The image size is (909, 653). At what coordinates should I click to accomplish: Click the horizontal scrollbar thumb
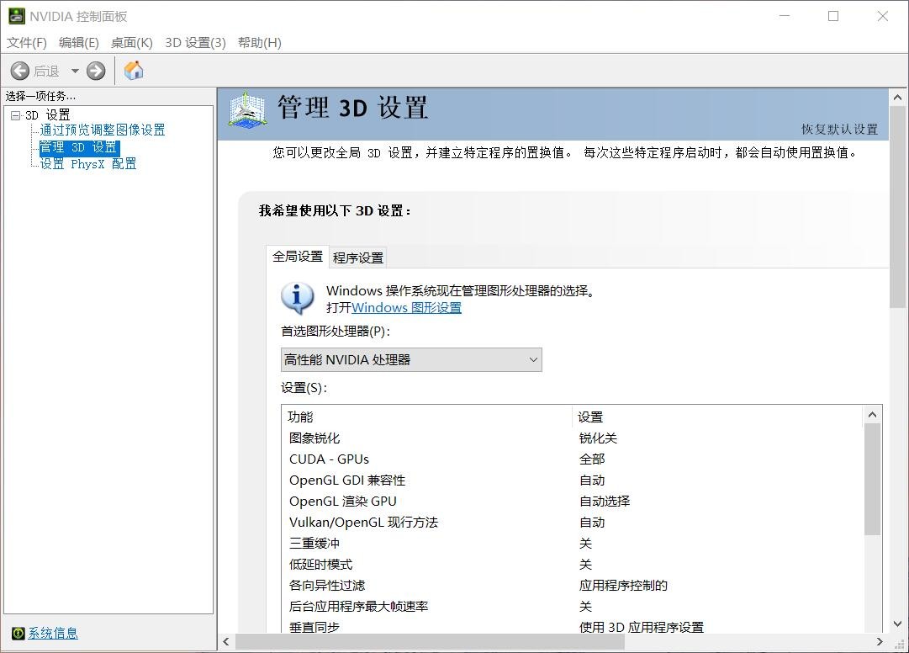click(430, 641)
